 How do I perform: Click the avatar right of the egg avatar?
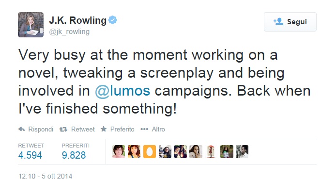pos(165,151)
